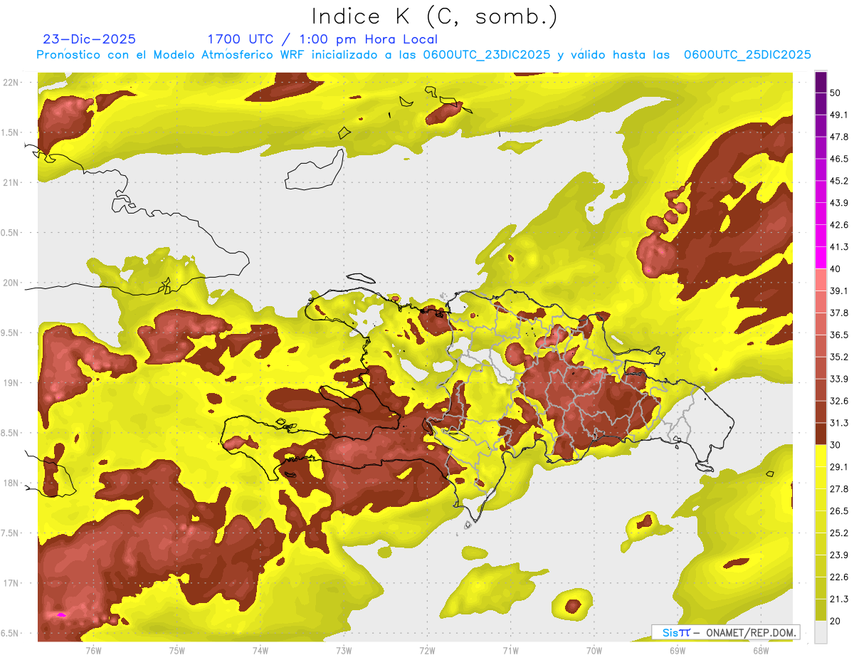Click the '20N' latitude label
This screenshot has width=854, height=660.
[x=11, y=283]
